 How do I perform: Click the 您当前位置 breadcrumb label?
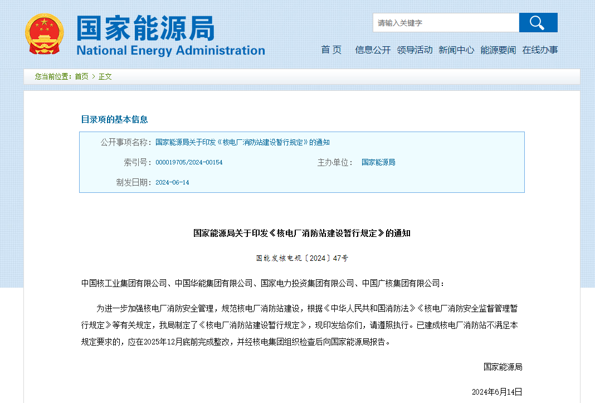[53, 77]
